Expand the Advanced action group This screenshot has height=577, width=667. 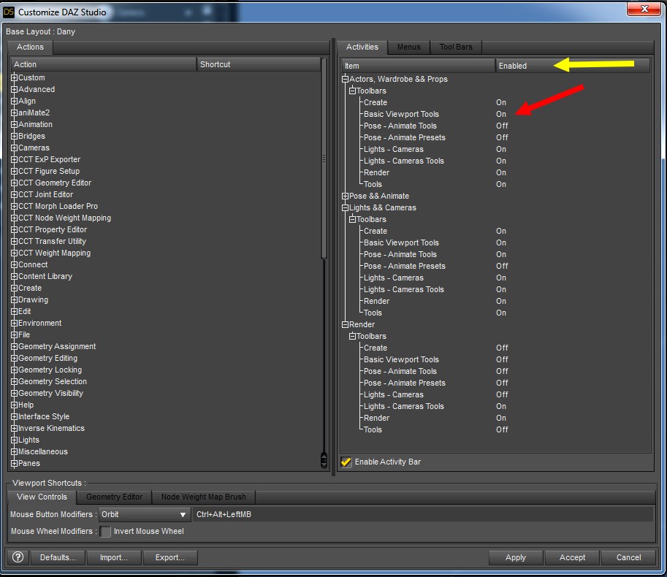(x=14, y=89)
